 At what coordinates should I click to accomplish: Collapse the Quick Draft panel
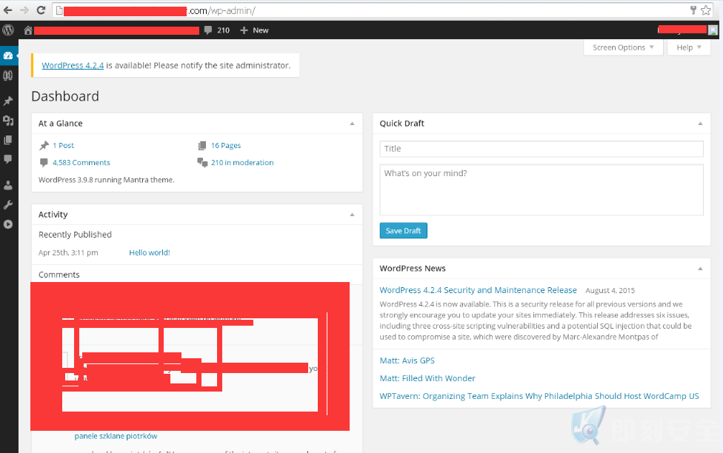click(701, 124)
